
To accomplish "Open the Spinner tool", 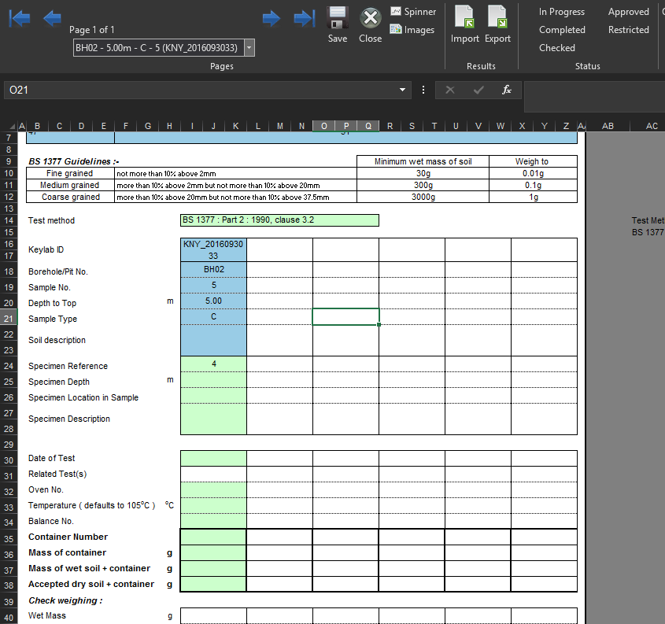I will pos(412,12).
